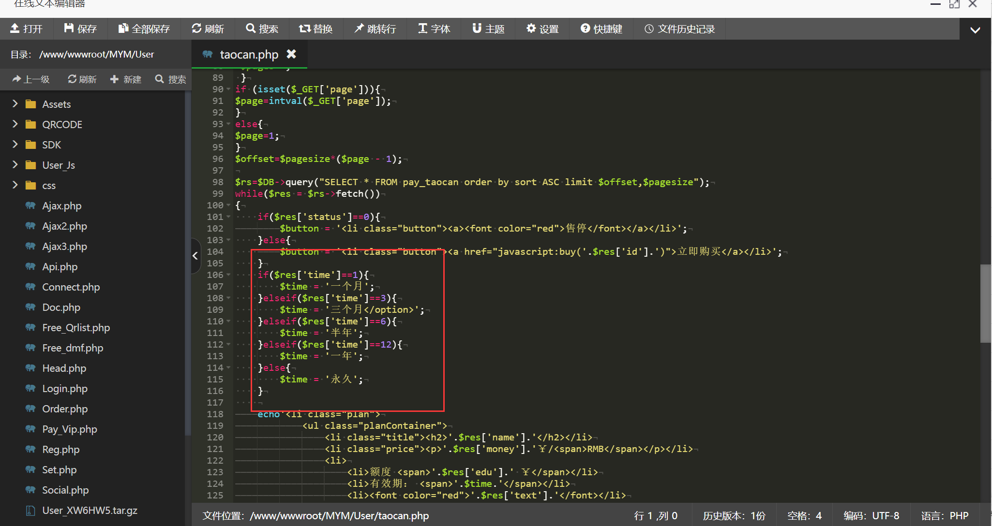Open the 字体 font settings
The height and width of the screenshot is (526, 992).
(435, 29)
